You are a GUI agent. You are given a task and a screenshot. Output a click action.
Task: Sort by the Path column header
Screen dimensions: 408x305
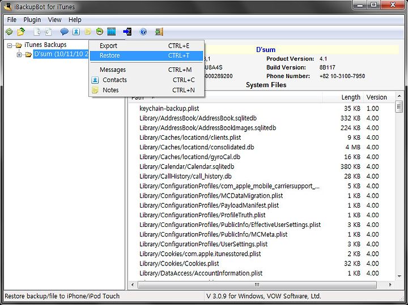click(x=226, y=98)
